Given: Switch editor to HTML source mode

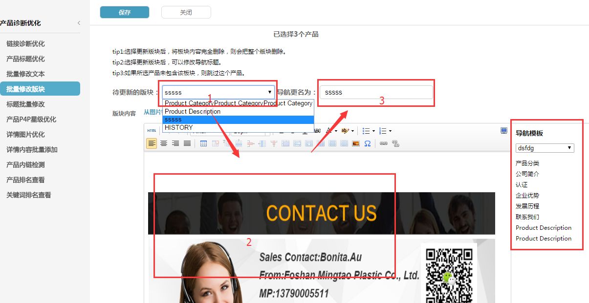Looking at the screenshot, I should tap(152, 131).
